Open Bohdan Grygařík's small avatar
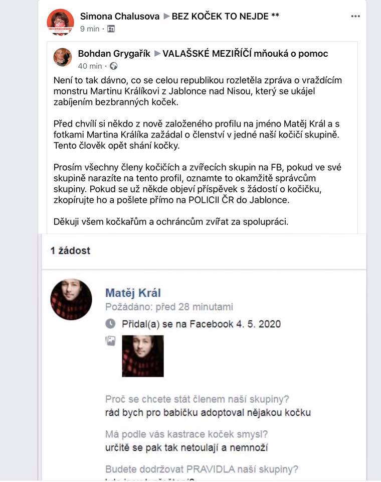 coord(63,57)
